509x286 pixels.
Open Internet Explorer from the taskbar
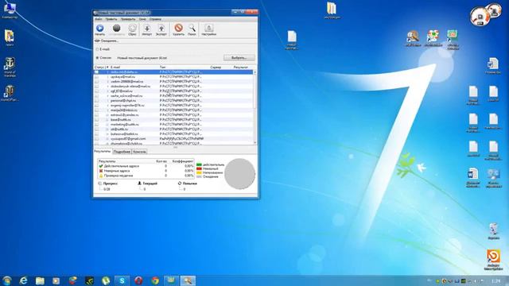pyautogui.click(x=23, y=280)
